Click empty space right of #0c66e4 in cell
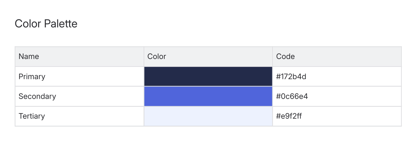 point(354,96)
